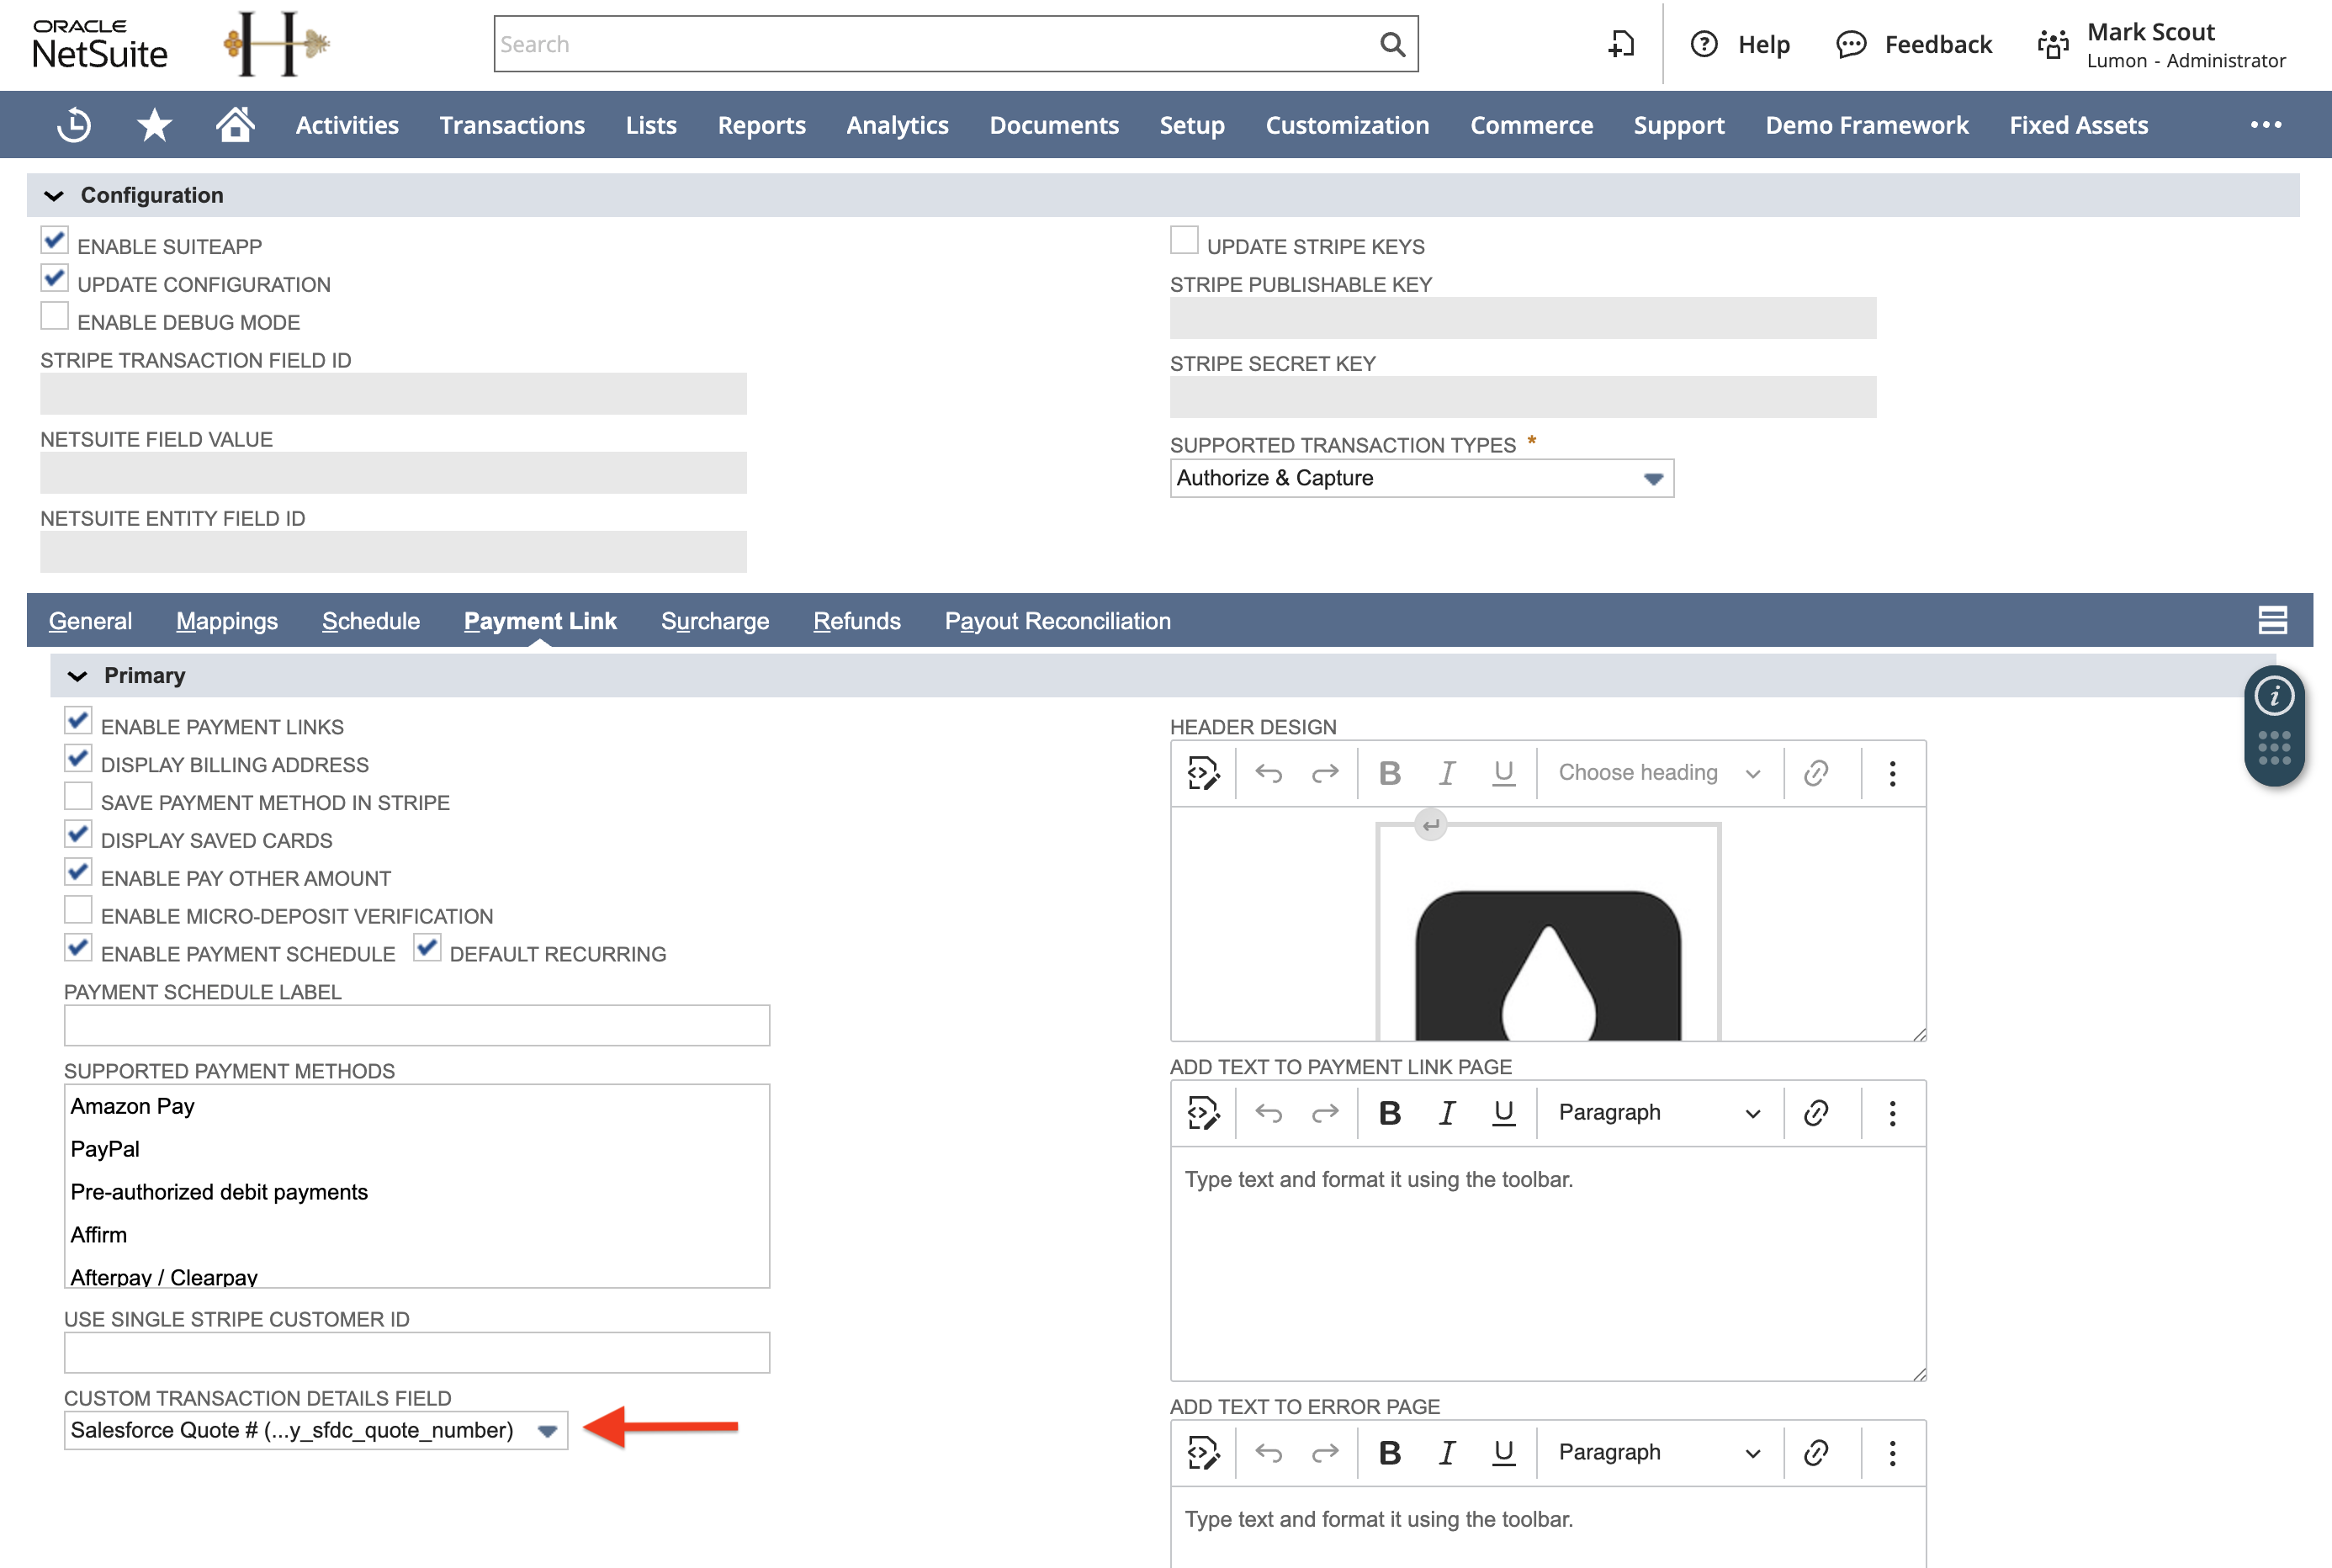Click the insert-paragraph arrow above header image
Screen dimensions: 2332x1568
click(x=1431, y=825)
